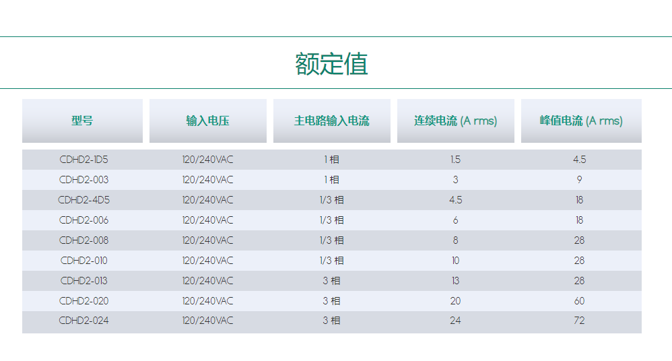Select the 连续电流 (A rms) header
The height and width of the screenshot is (361, 672).
[455, 121]
